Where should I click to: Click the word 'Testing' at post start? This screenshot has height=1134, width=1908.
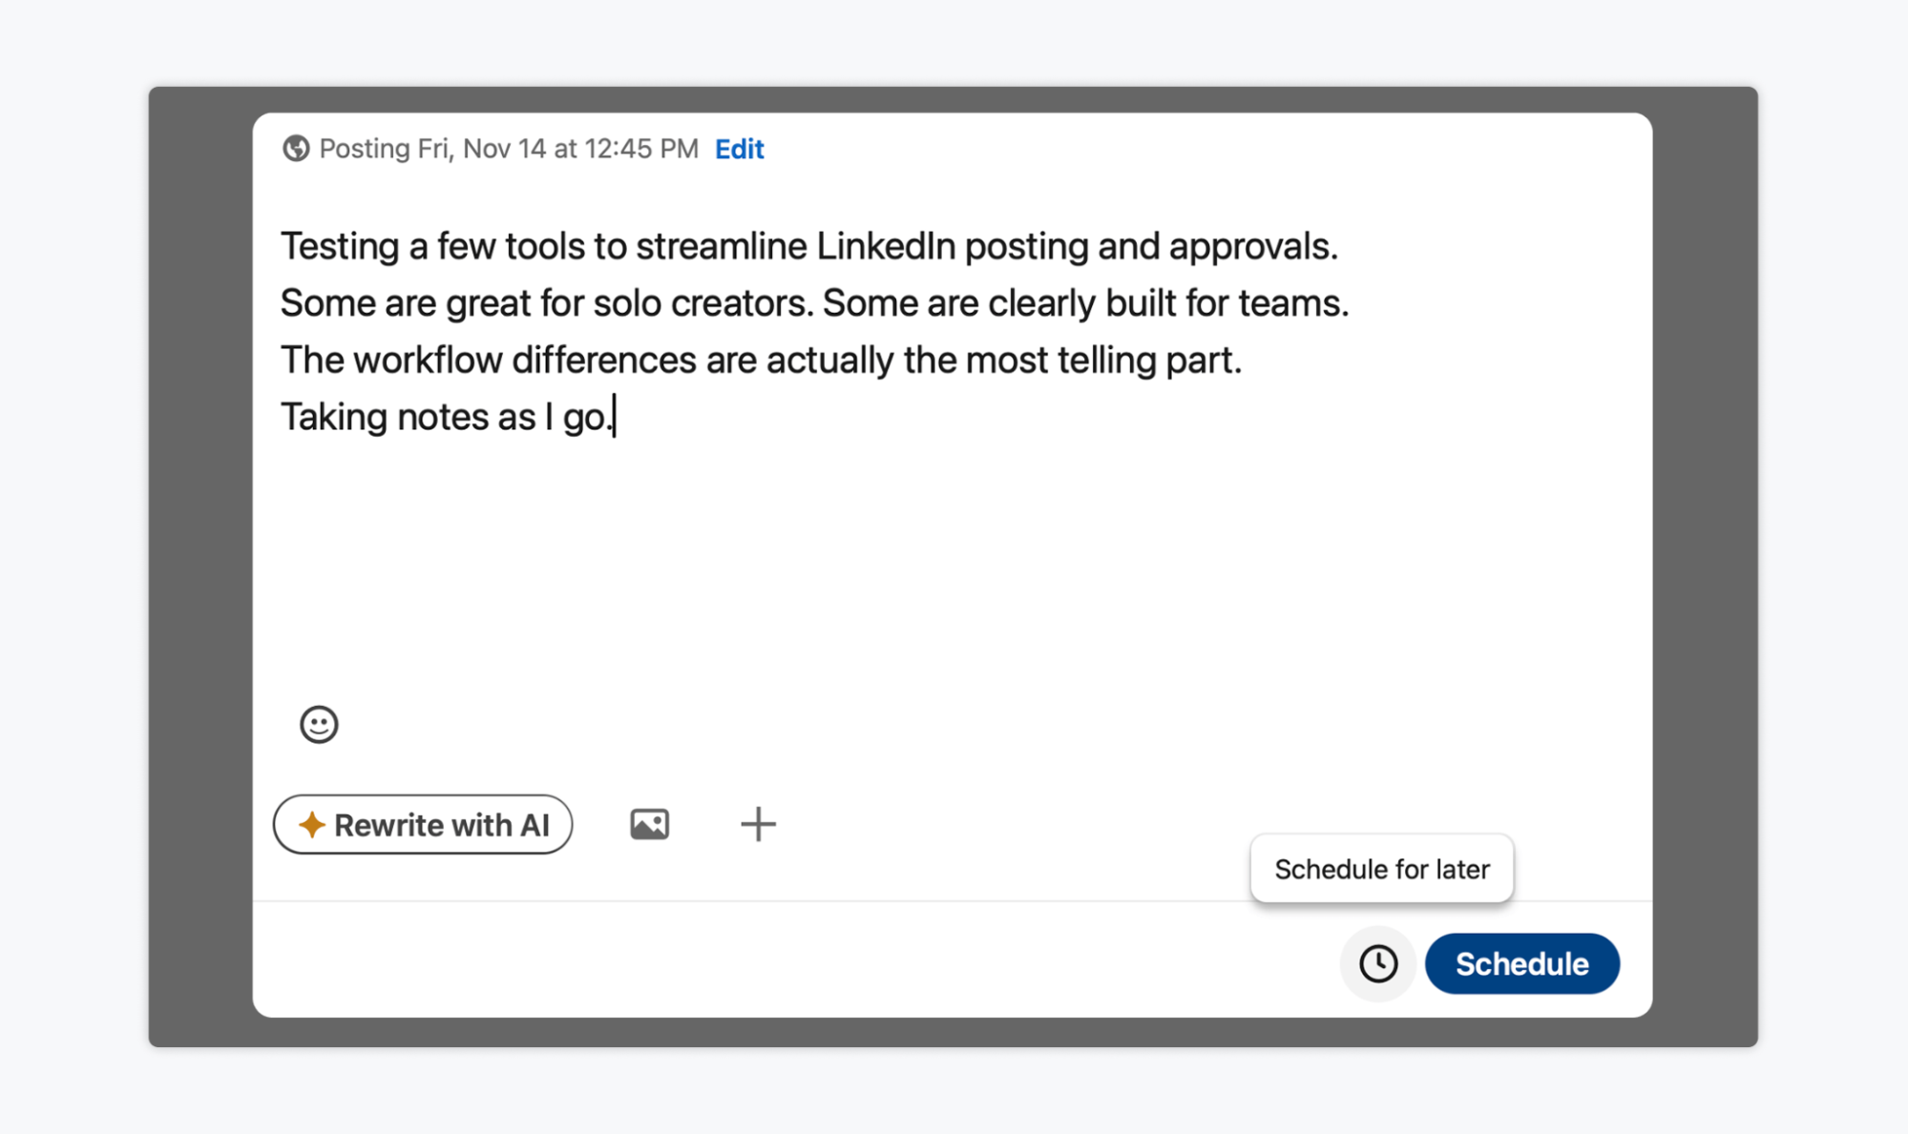pos(339,247)
